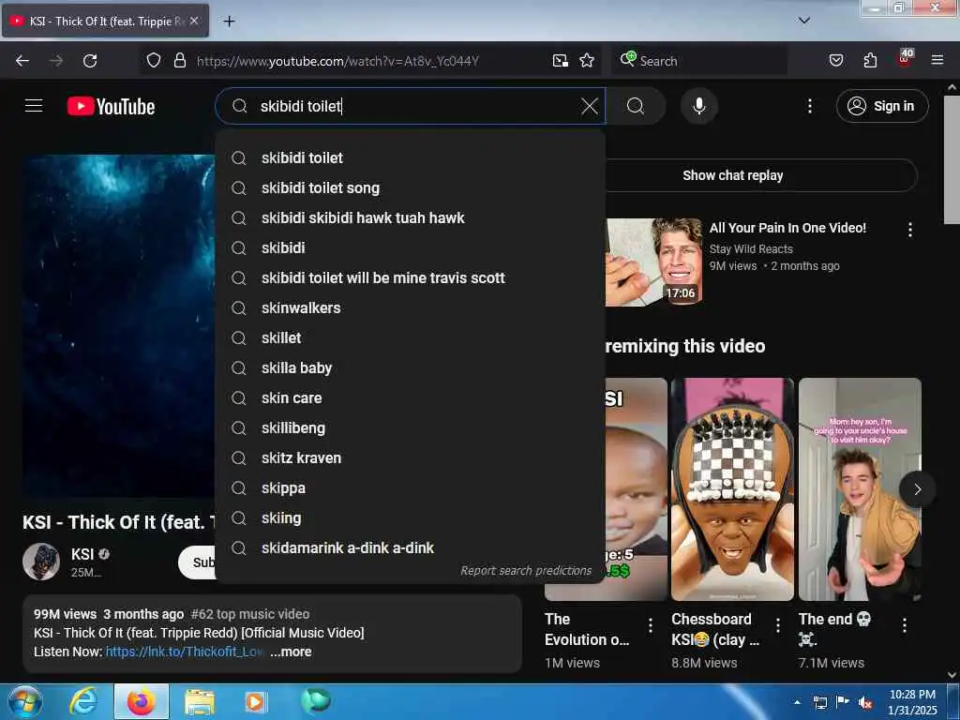
Task: Click Report search predictions link
Action: (x=526, y=571)
